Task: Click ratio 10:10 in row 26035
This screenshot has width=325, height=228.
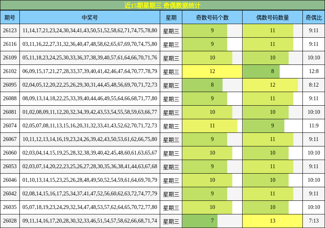Action: tap(314, 207)
